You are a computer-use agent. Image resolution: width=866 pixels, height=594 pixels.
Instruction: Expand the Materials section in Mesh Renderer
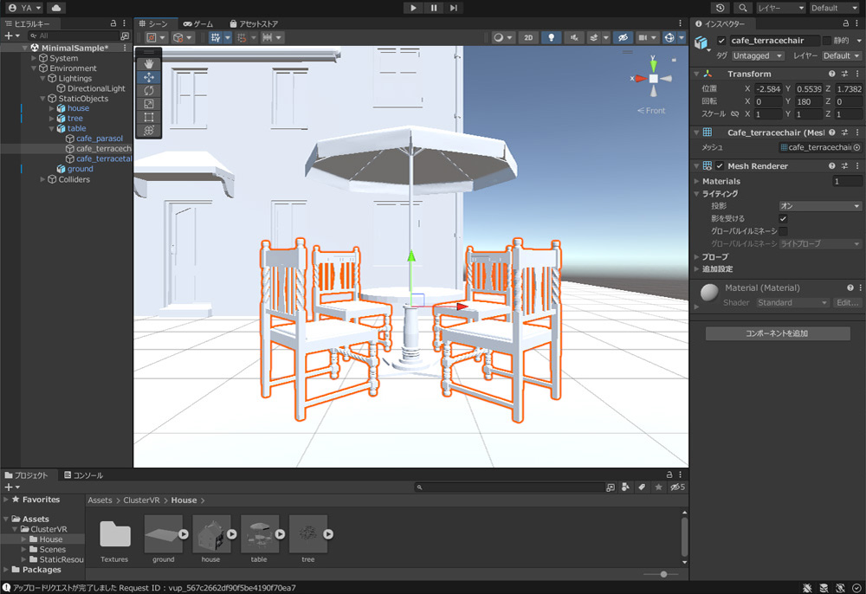pos(697,181)
